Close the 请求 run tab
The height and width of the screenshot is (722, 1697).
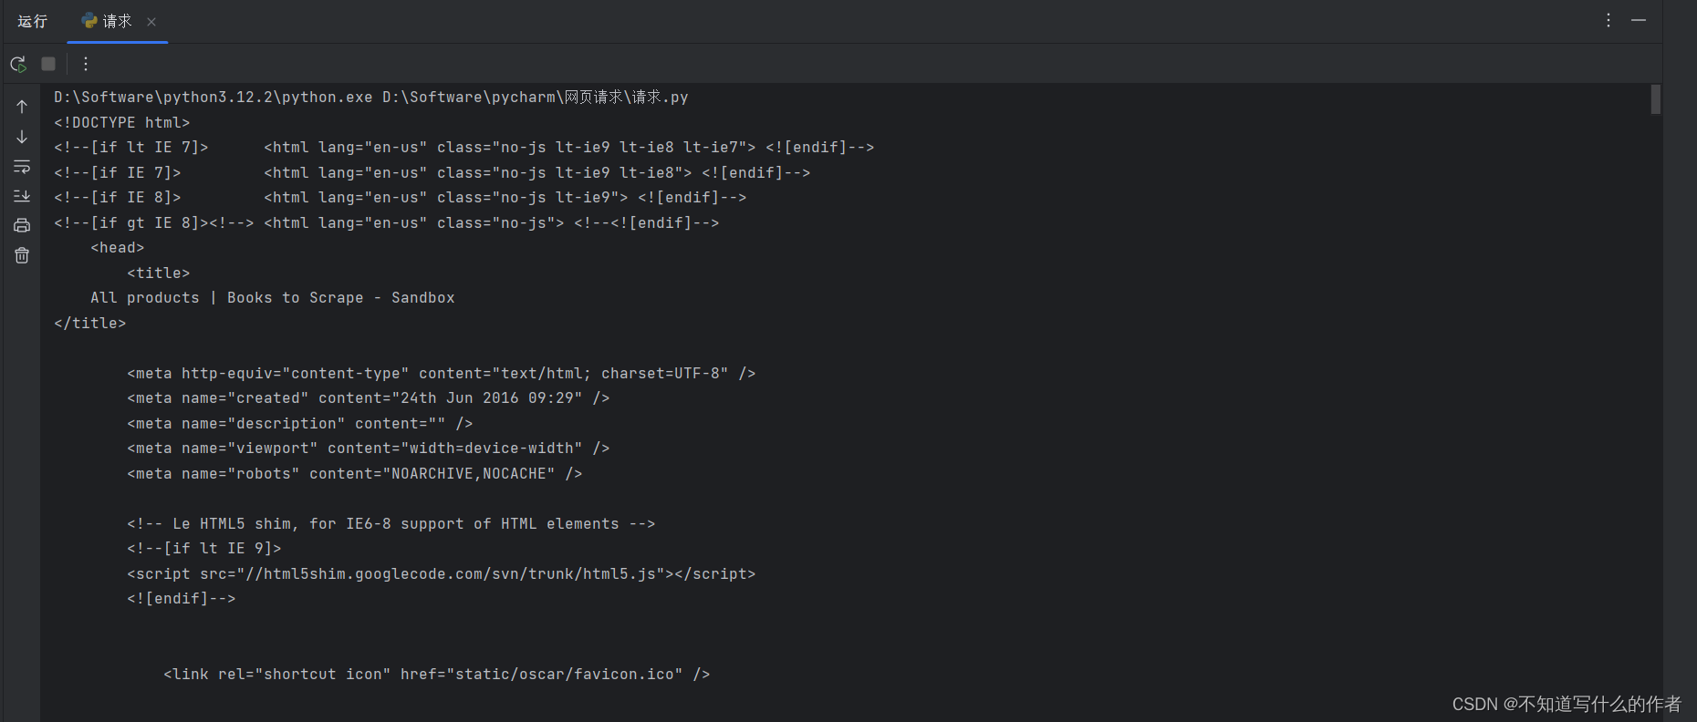tap(151, 22)
